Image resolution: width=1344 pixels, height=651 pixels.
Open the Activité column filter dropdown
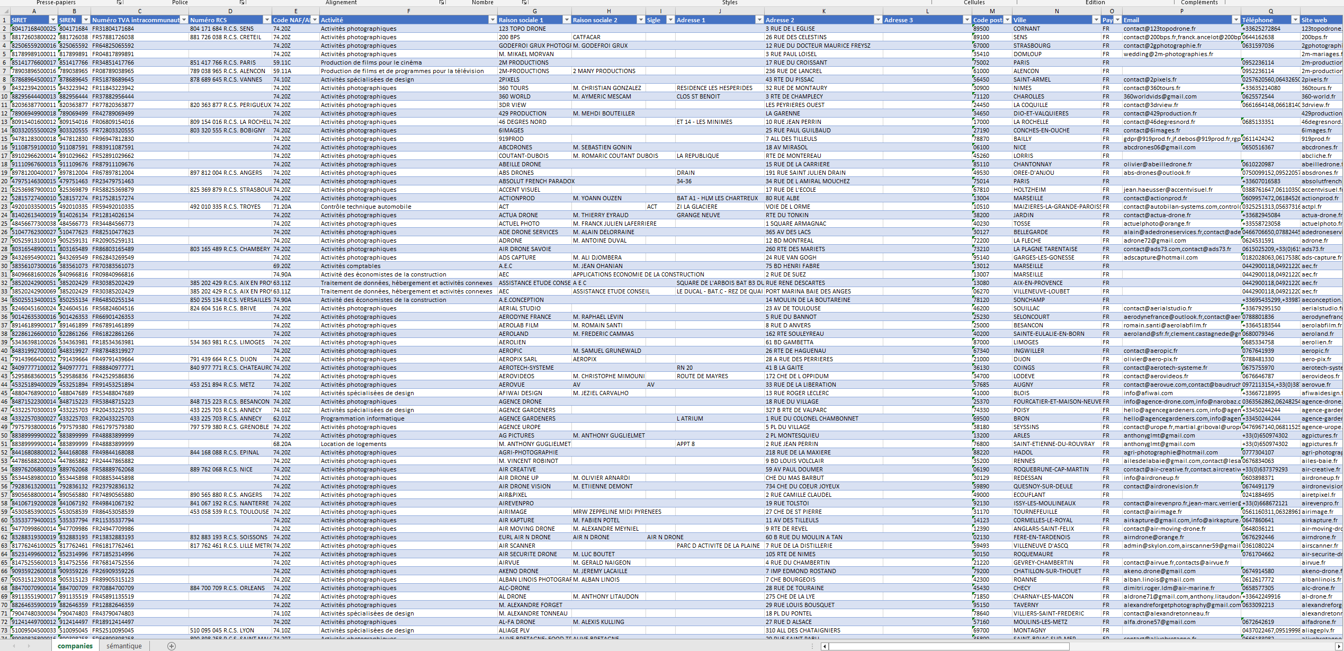point(492,20)
